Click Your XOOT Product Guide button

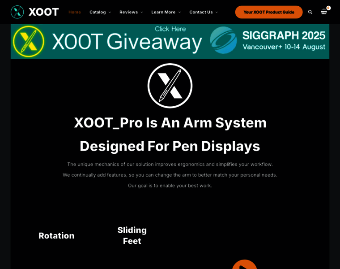[269, 12]
